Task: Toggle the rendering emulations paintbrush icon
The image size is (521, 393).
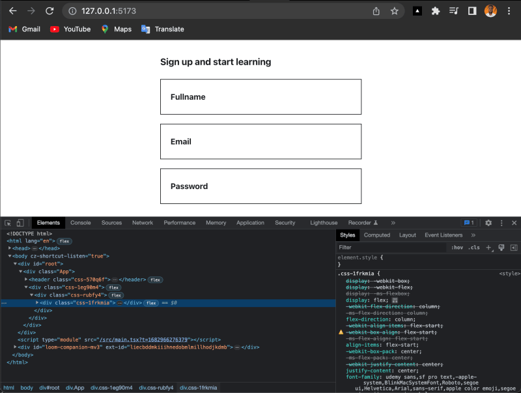Action: tap(501, 248)
